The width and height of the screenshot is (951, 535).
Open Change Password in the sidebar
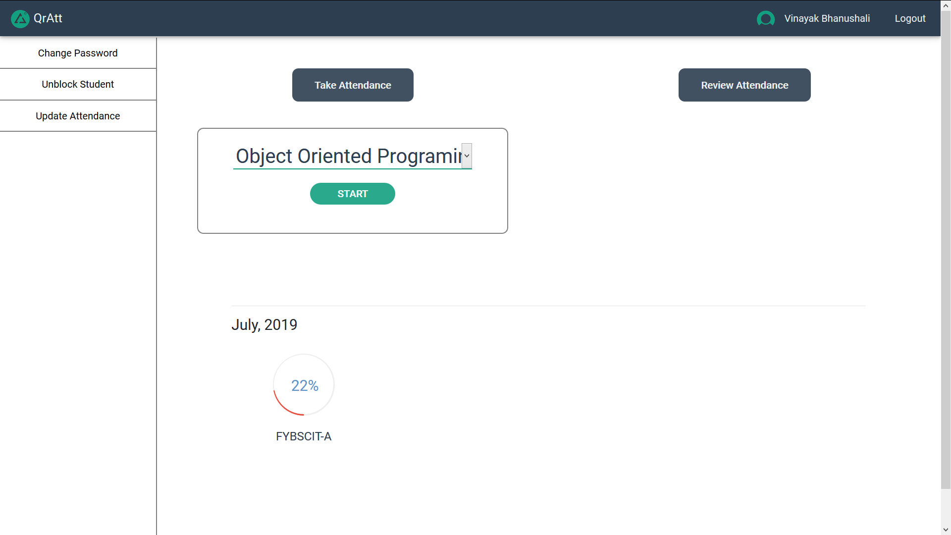78,53
